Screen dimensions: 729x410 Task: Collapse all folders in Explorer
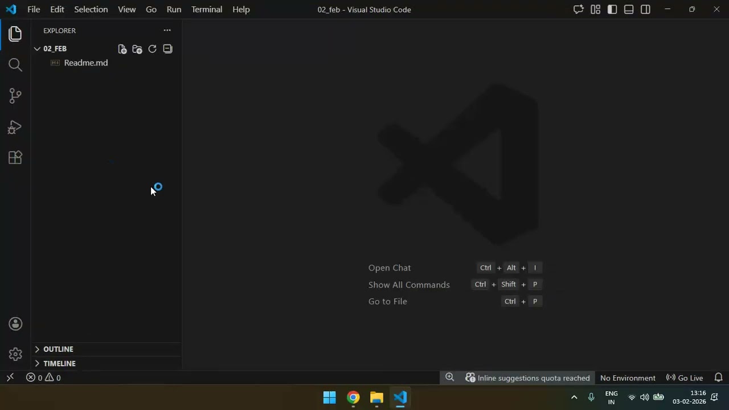click(x=167, y=49)
